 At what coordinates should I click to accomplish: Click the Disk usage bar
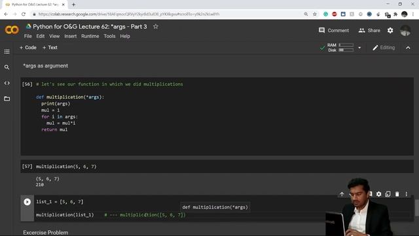(346, 50)
